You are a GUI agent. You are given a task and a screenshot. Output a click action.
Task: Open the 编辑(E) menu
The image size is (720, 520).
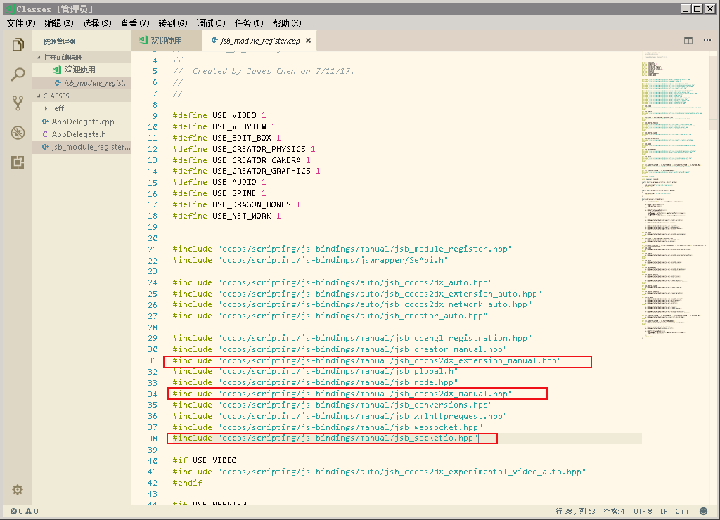pos(59,23)
